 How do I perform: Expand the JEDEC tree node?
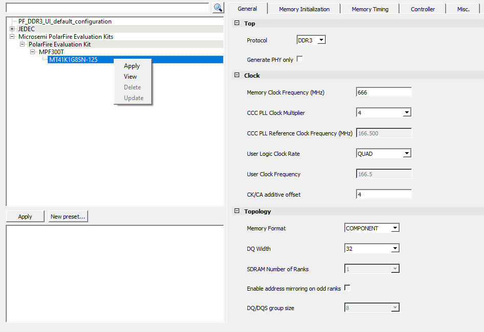click(12, 29)
